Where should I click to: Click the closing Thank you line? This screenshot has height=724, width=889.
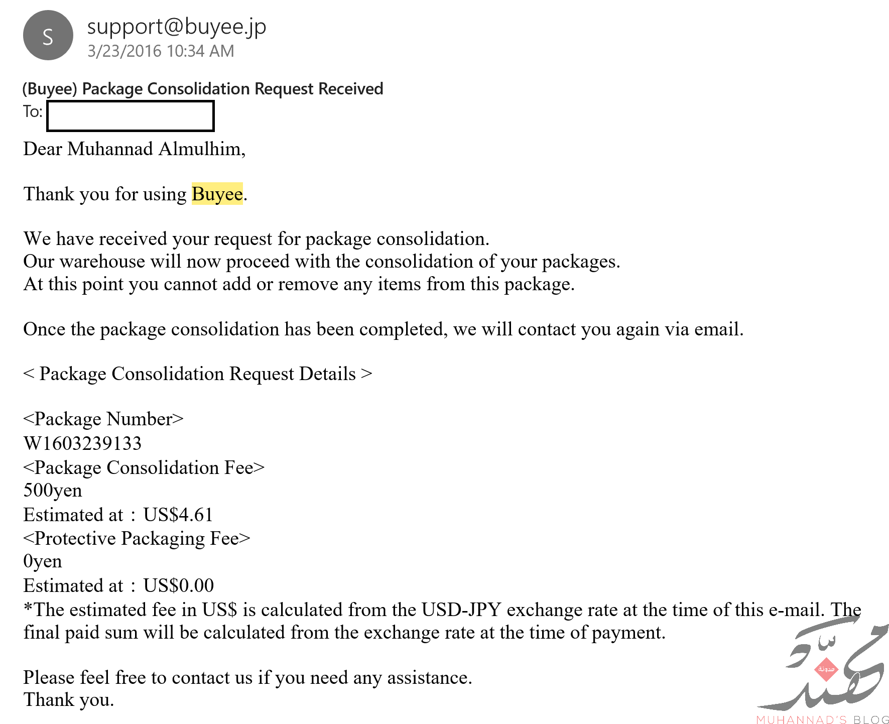(x=69, y=699)
